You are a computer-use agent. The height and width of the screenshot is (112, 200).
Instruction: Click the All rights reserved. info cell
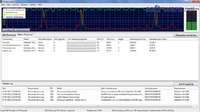[x=108, y=97]
